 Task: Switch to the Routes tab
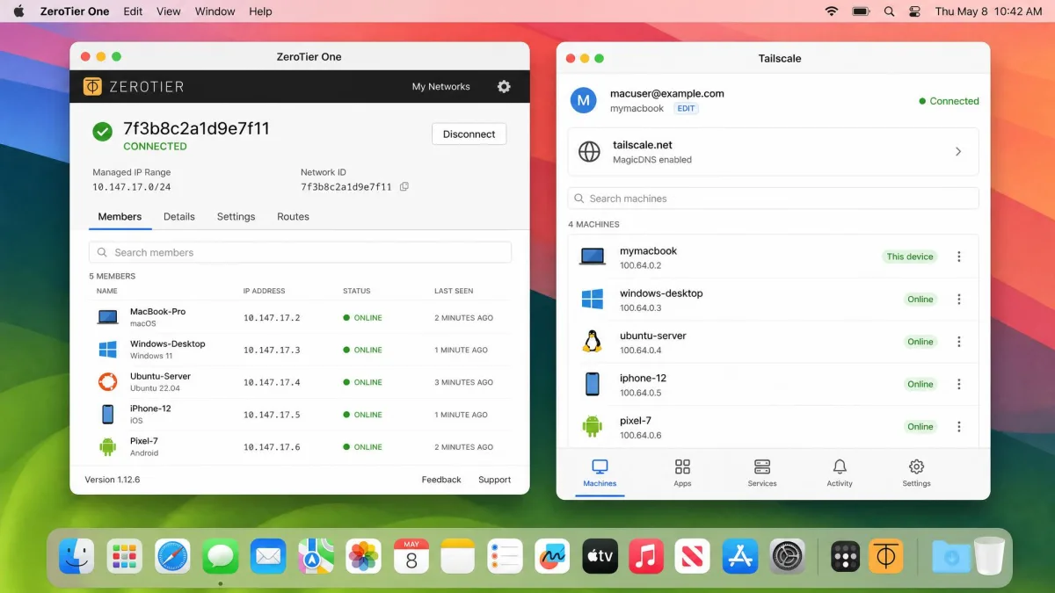click(293, 216)
